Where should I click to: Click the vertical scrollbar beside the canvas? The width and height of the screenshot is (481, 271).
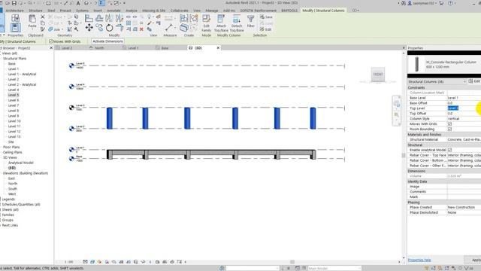(404, 155)
